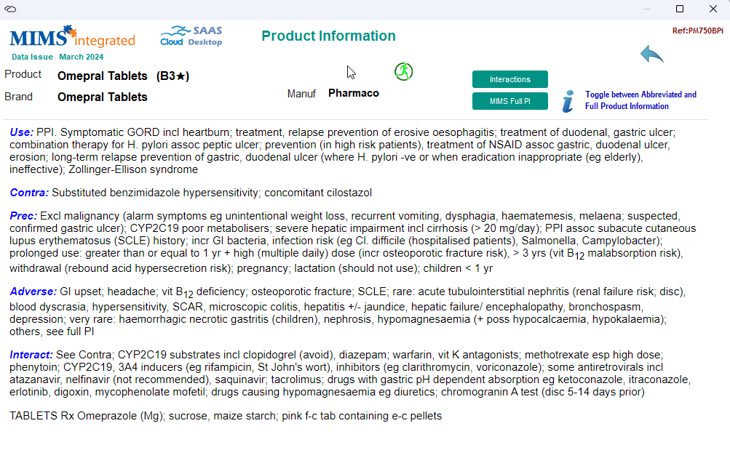Screen dimensions: 730x474
Task: Click the Product Information heading
Action: tap(328, 36)
